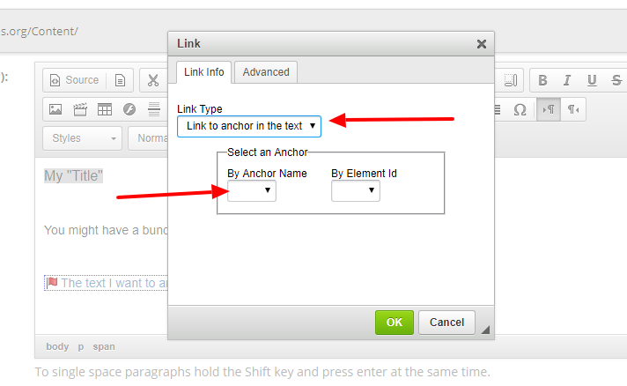The height and width of the screenshot is (386, 627).
Task: Select the Link Info tab
Action: 203,72
